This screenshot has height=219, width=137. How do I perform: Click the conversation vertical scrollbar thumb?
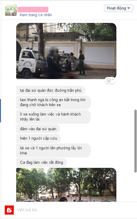tap(135, 141)
